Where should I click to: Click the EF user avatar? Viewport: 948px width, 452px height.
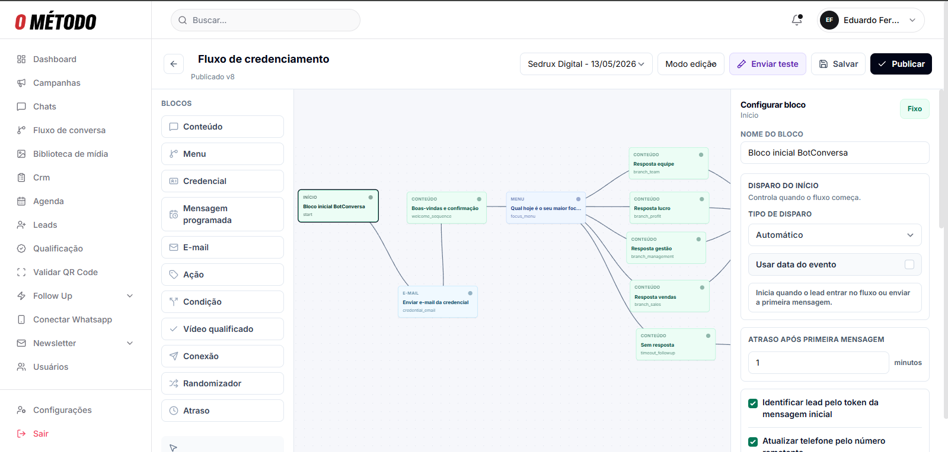(x=829, y=20)
